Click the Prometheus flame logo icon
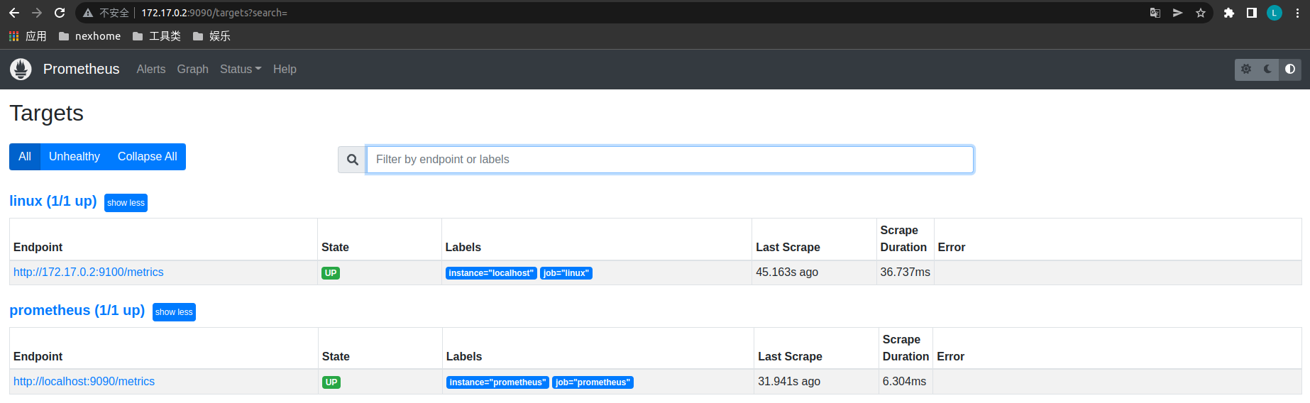 pyautogui.click(x=21, y=69)
